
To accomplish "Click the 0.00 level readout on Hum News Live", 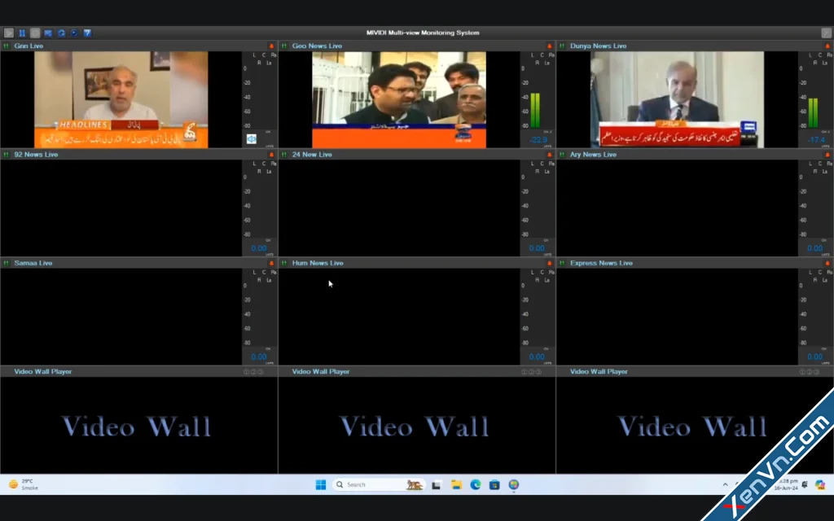I will [537, 357].
